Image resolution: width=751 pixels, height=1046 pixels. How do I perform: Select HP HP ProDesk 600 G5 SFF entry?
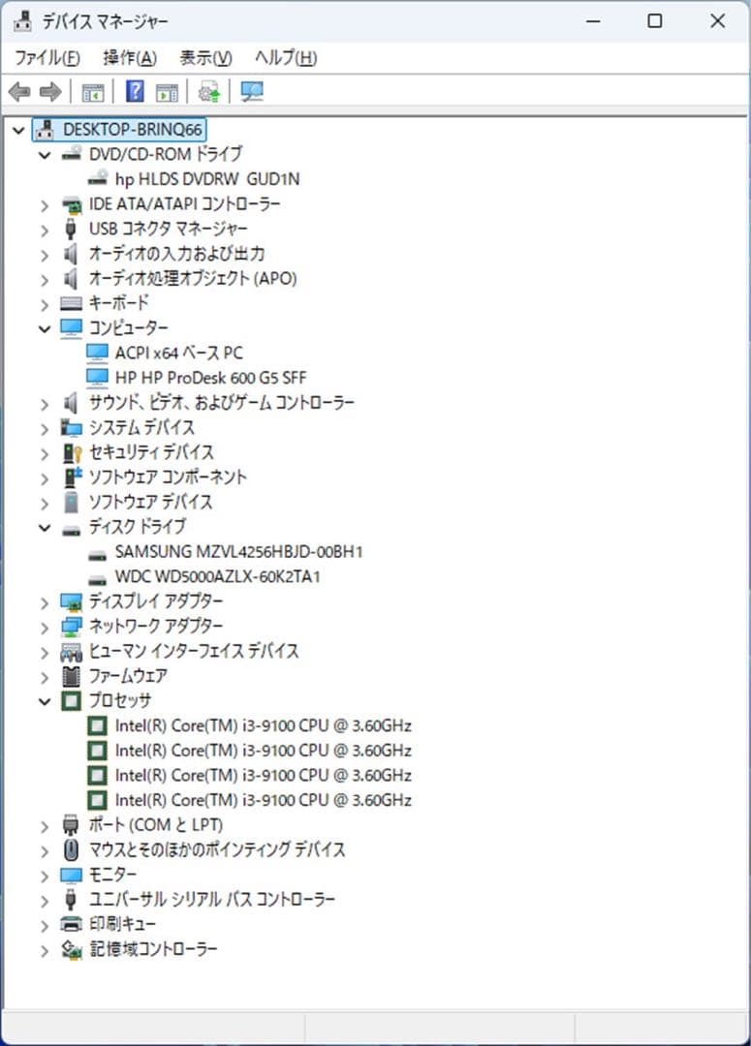pyautogui.click(x=211, y=378)
